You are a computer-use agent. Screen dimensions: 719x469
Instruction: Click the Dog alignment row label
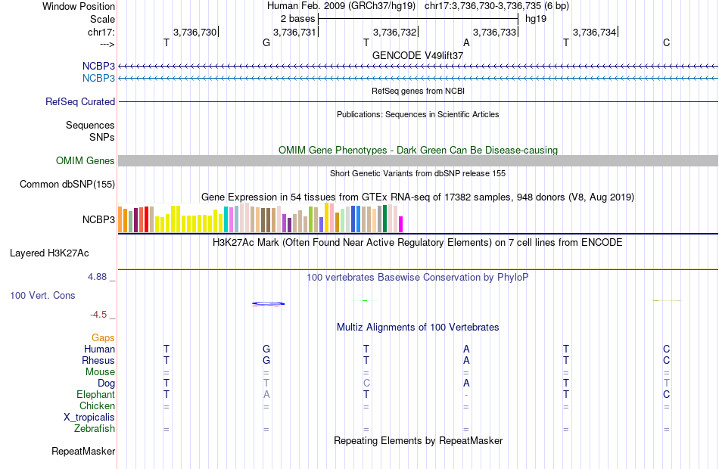107,384
